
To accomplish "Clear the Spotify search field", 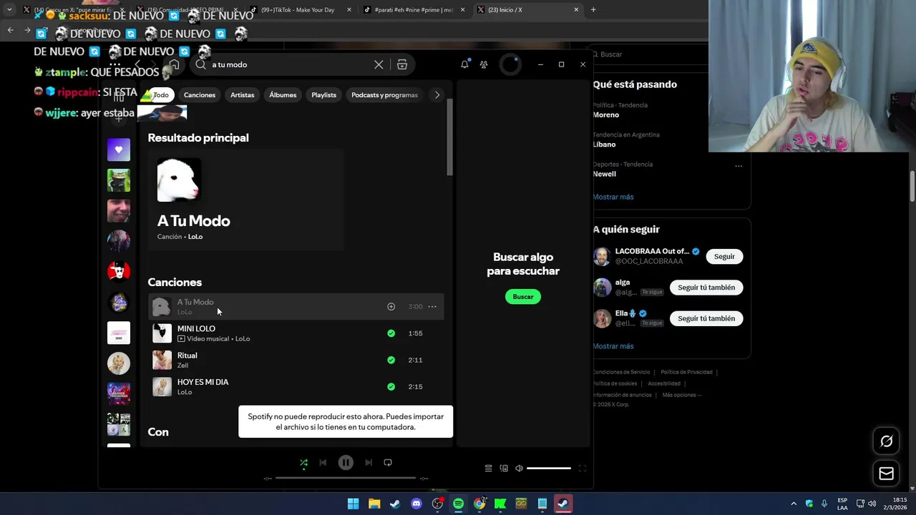I will [x=379, y=64].
